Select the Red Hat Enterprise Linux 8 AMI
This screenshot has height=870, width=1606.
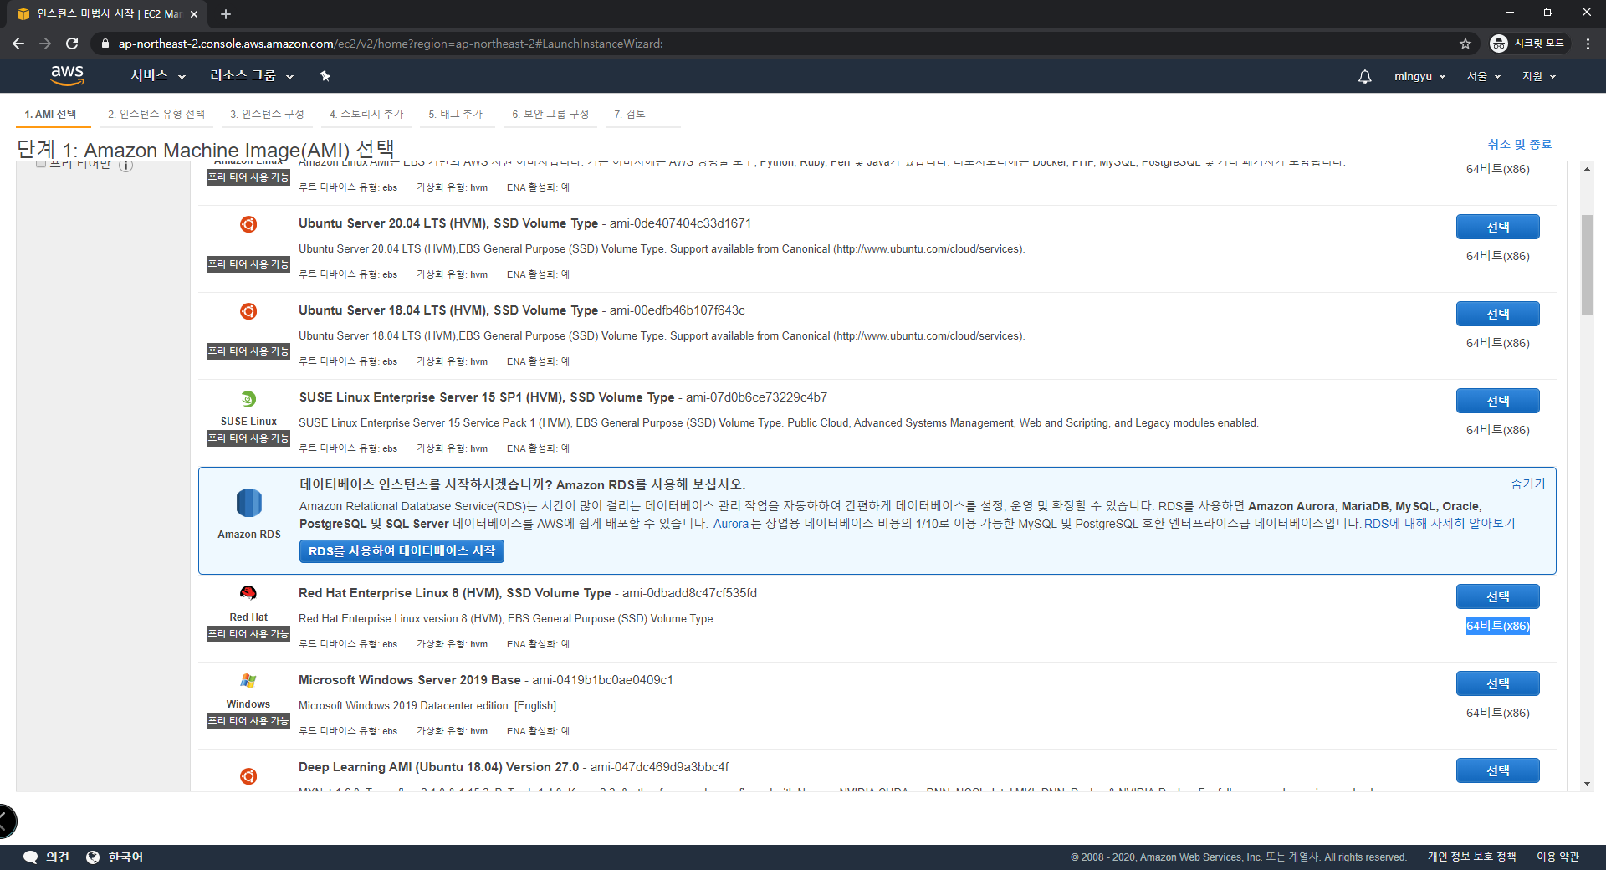(x=1497, y=596)
